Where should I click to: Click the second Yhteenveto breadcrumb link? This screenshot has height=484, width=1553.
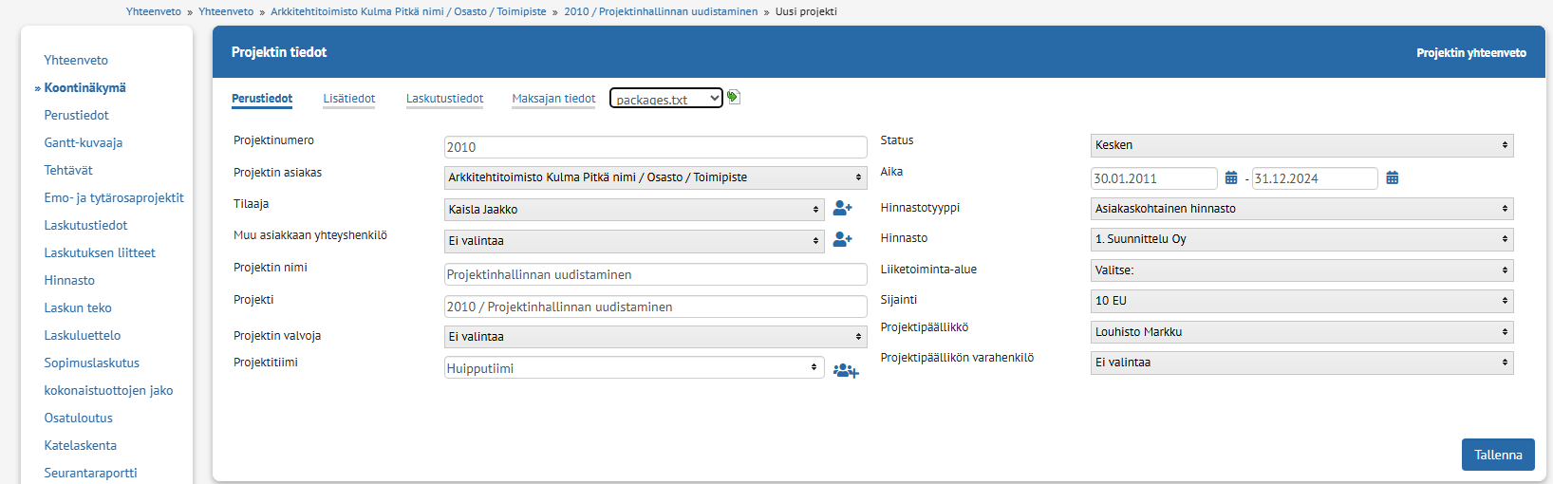click(226, 11)
